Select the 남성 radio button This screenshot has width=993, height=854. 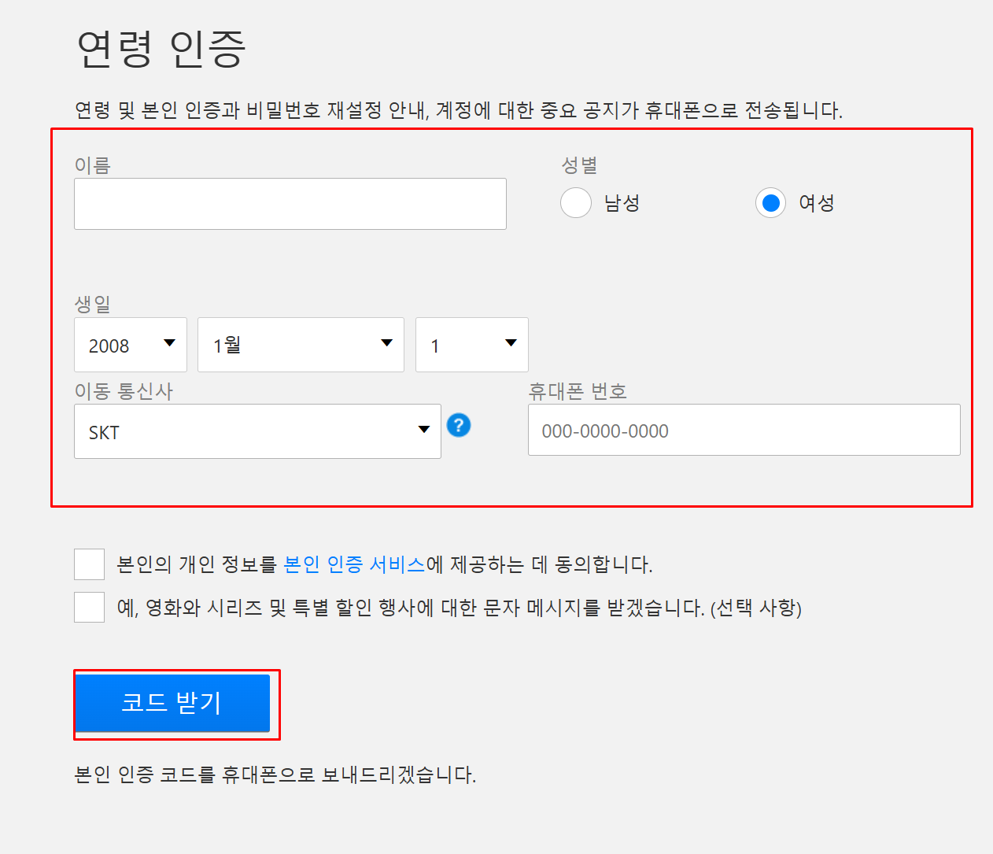[576, 203]
